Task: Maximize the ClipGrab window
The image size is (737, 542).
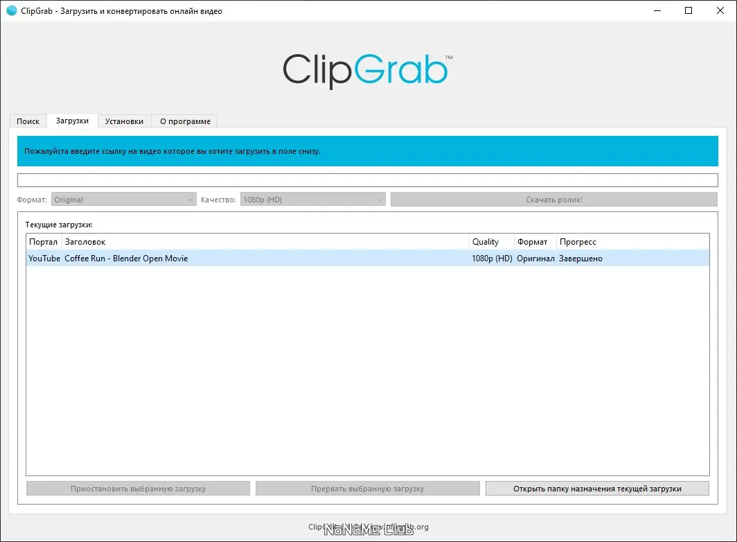Action: pyautogui.click(x=689, y=11)
